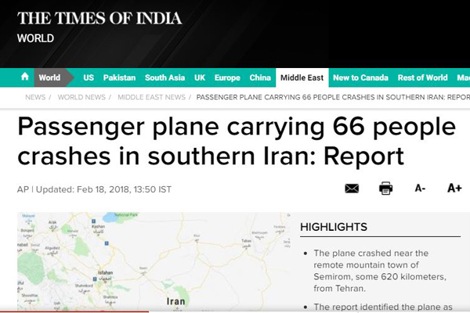Click the home icon in navigation bar
Image resolution: width=470 pixels, height=313 pixels.
pyautogui.click(x=25, y=77)
